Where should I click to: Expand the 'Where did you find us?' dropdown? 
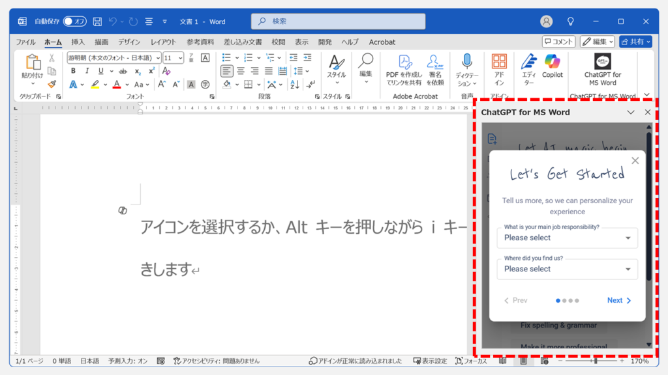[x=566, y=269]
